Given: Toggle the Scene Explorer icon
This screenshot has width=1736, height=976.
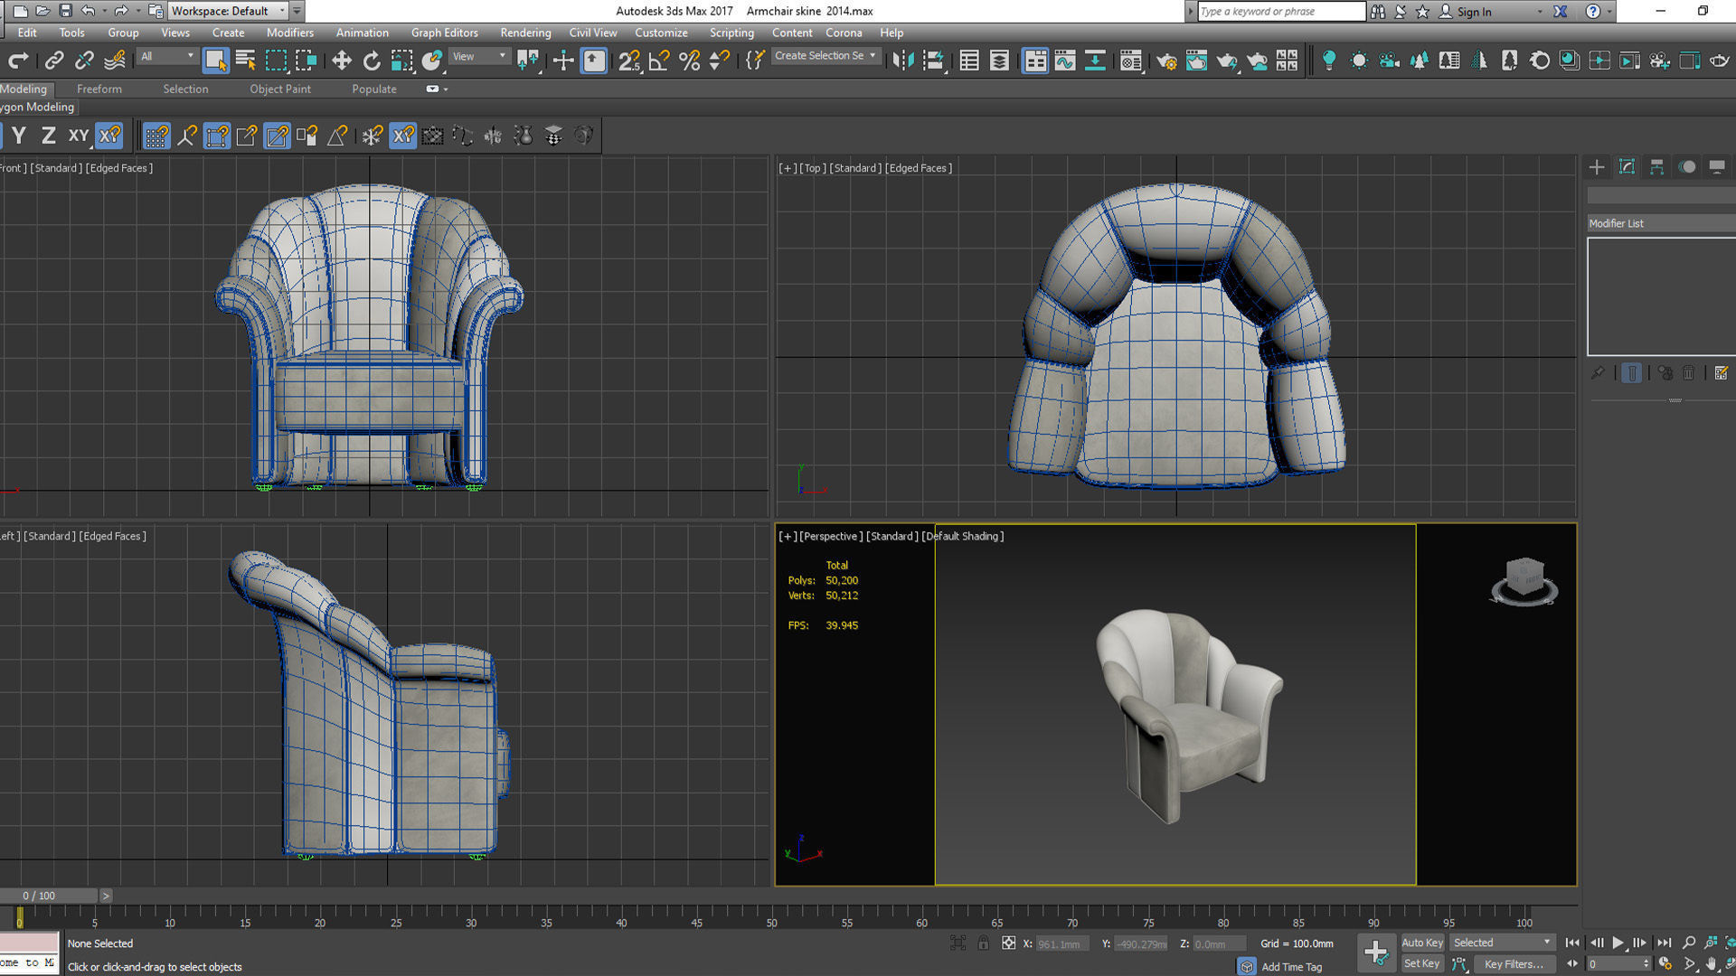Looking at the screenshot, I should [969, 61].
